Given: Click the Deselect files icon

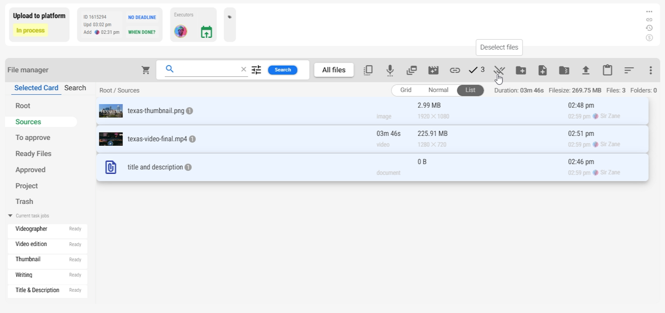Looking at the screenshot, I should pyautogui.click(x=499, y=70).
